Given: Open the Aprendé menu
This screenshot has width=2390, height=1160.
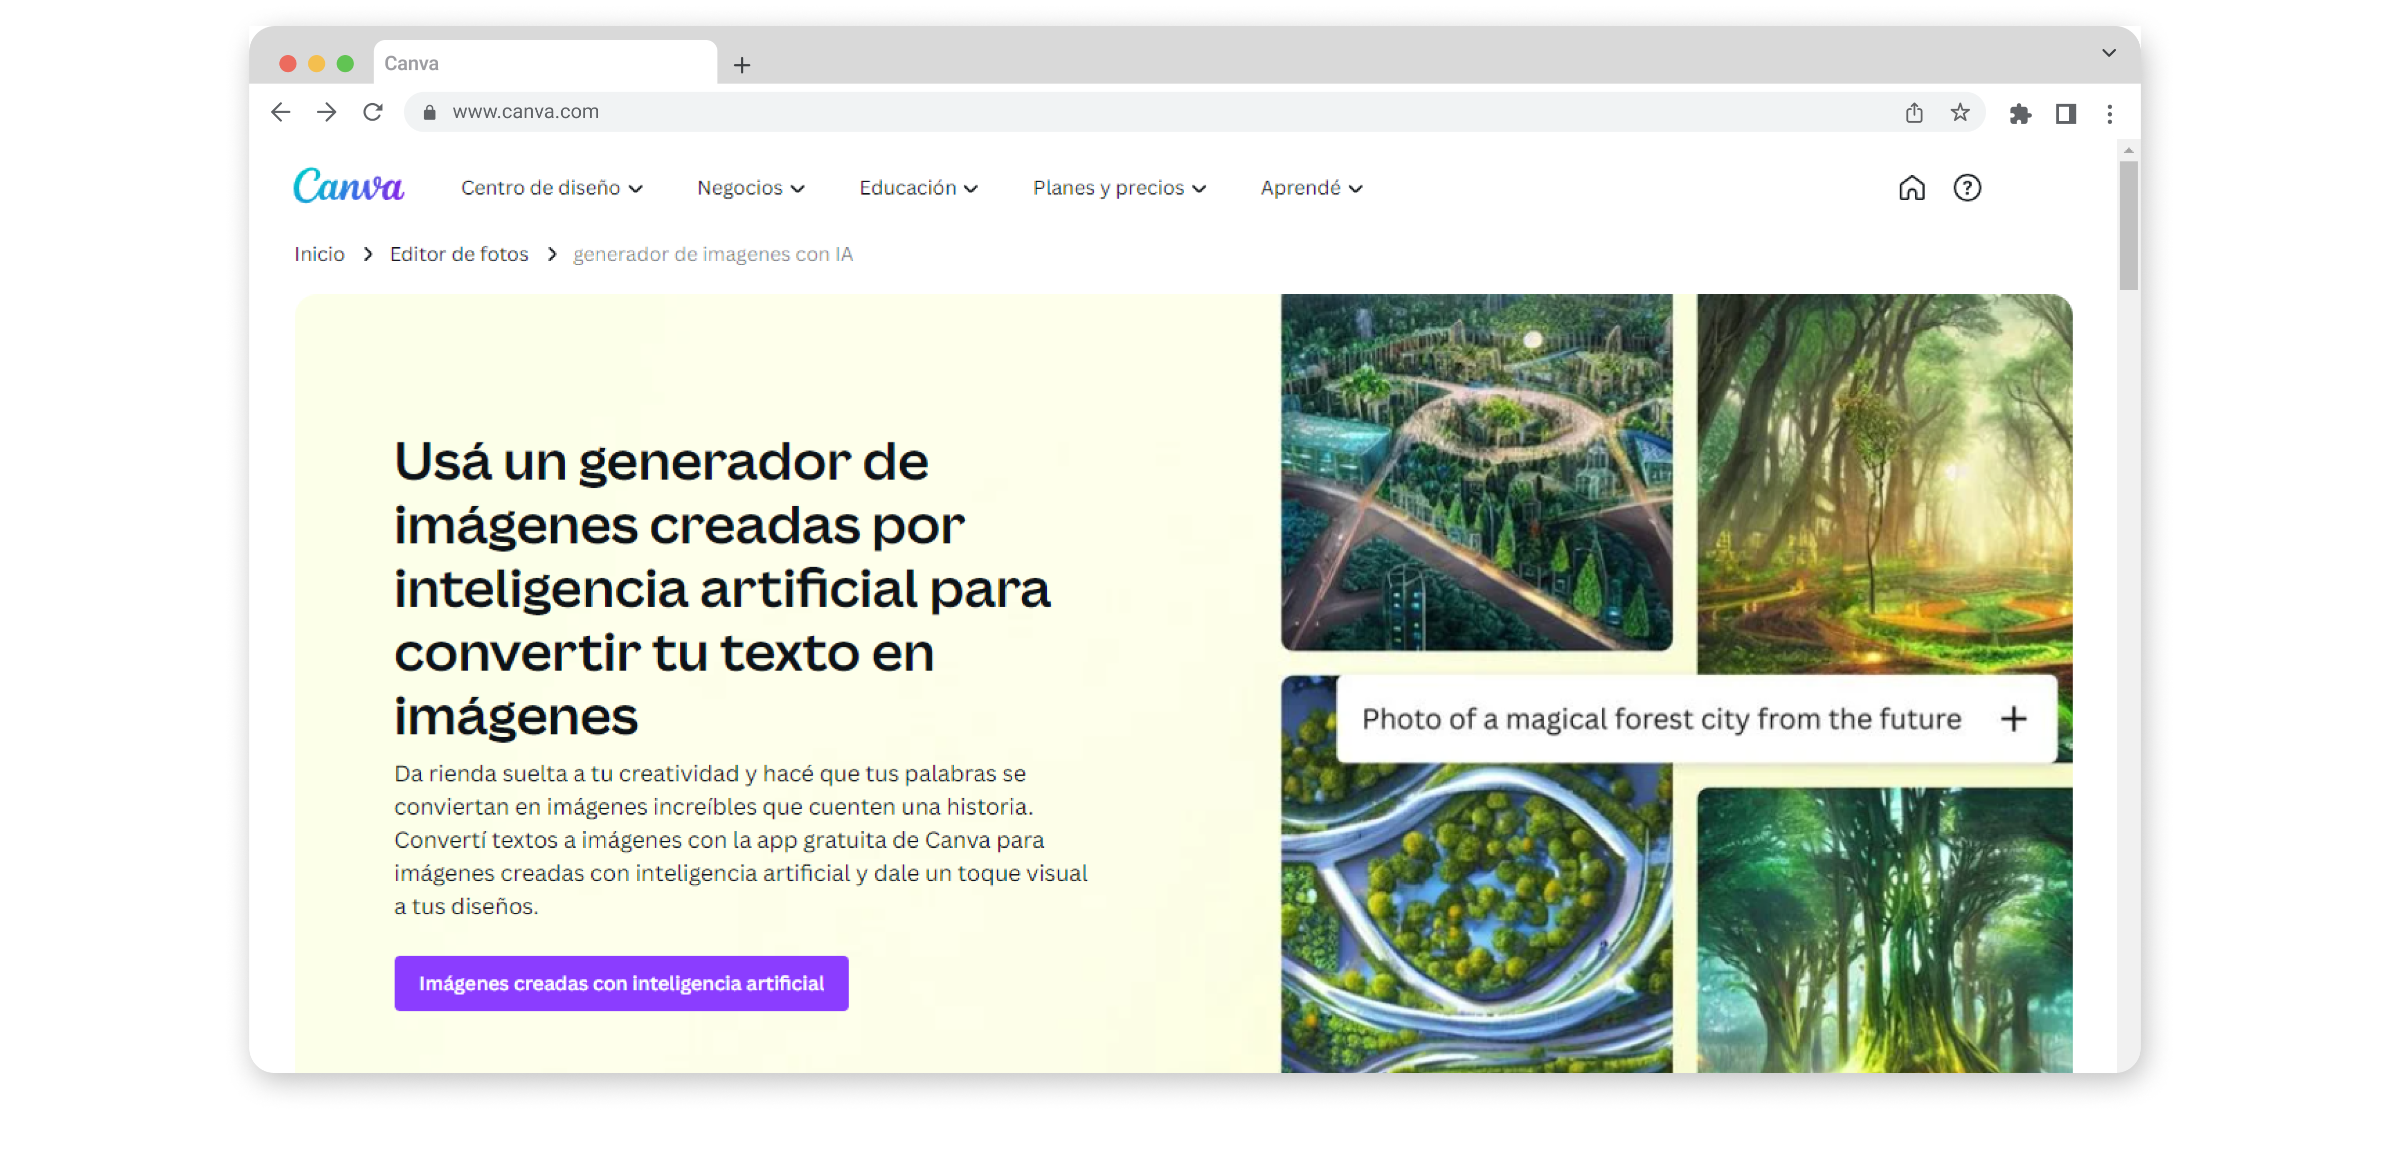Looking at the screenshot, I should click(x=1310, y=188).
